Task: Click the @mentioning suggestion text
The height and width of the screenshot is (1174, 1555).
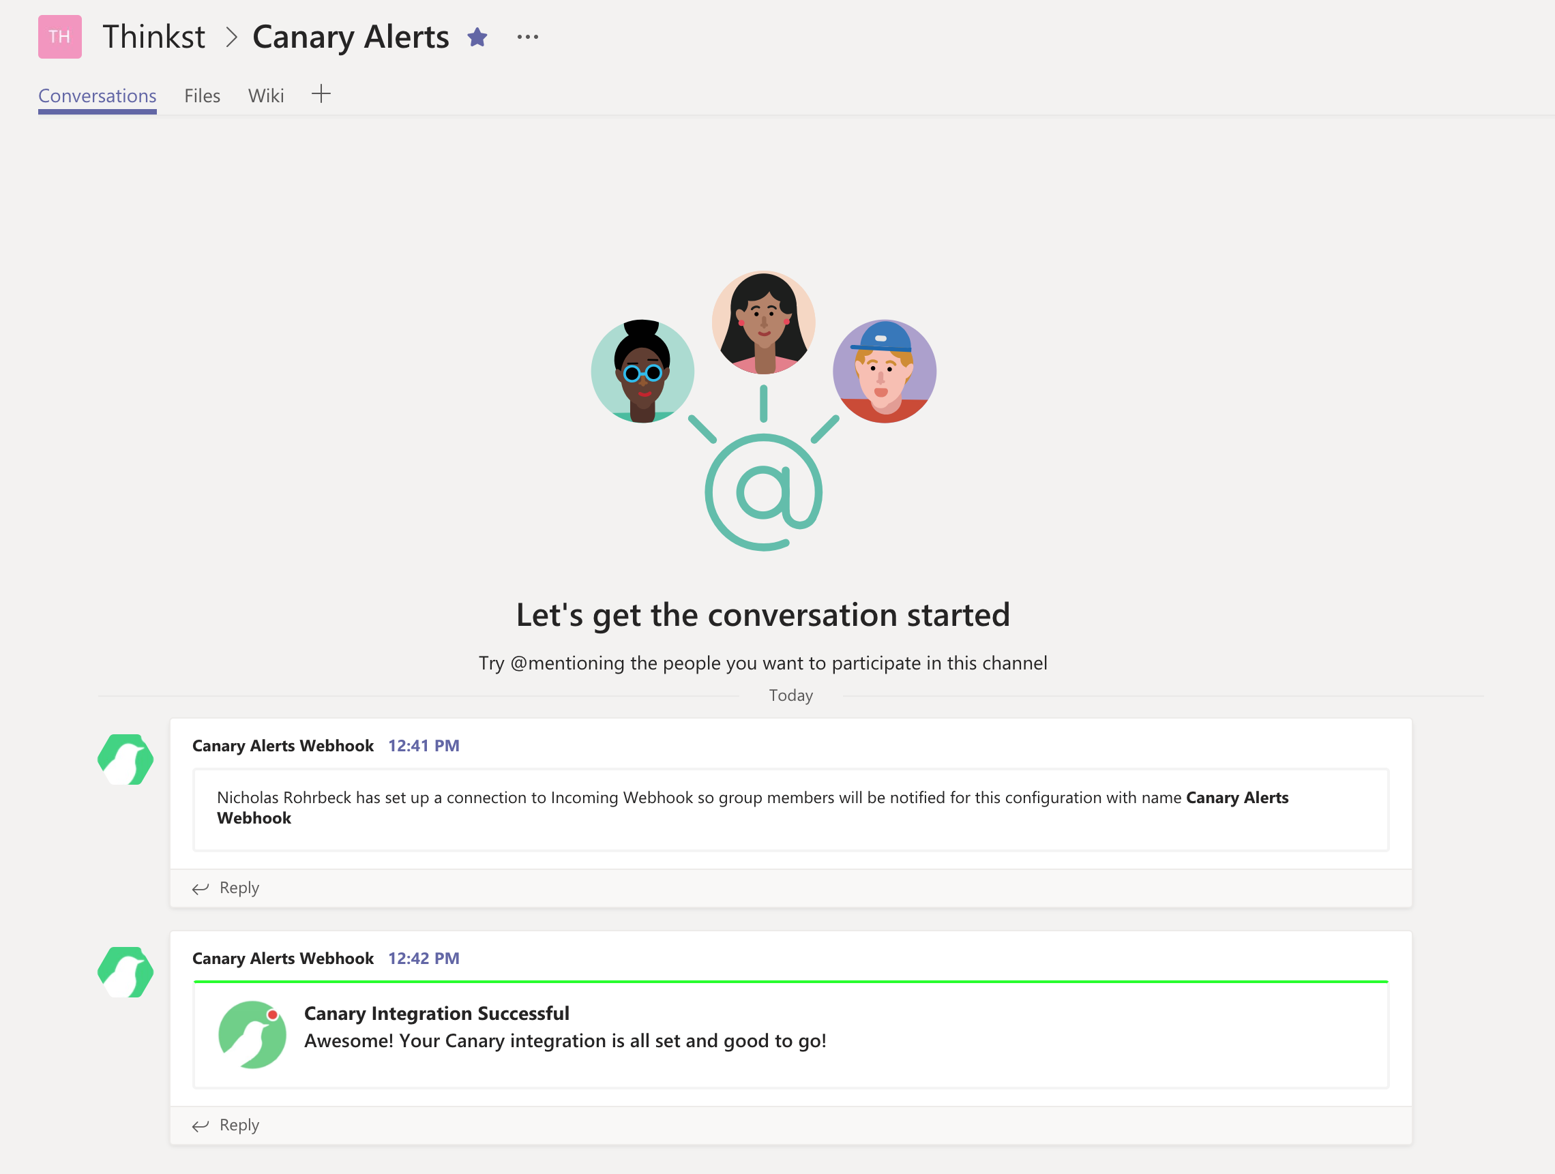Action: point(762,663)
